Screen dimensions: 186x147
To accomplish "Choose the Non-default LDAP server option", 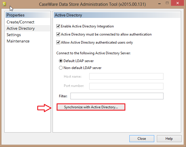I will (61, 68).
